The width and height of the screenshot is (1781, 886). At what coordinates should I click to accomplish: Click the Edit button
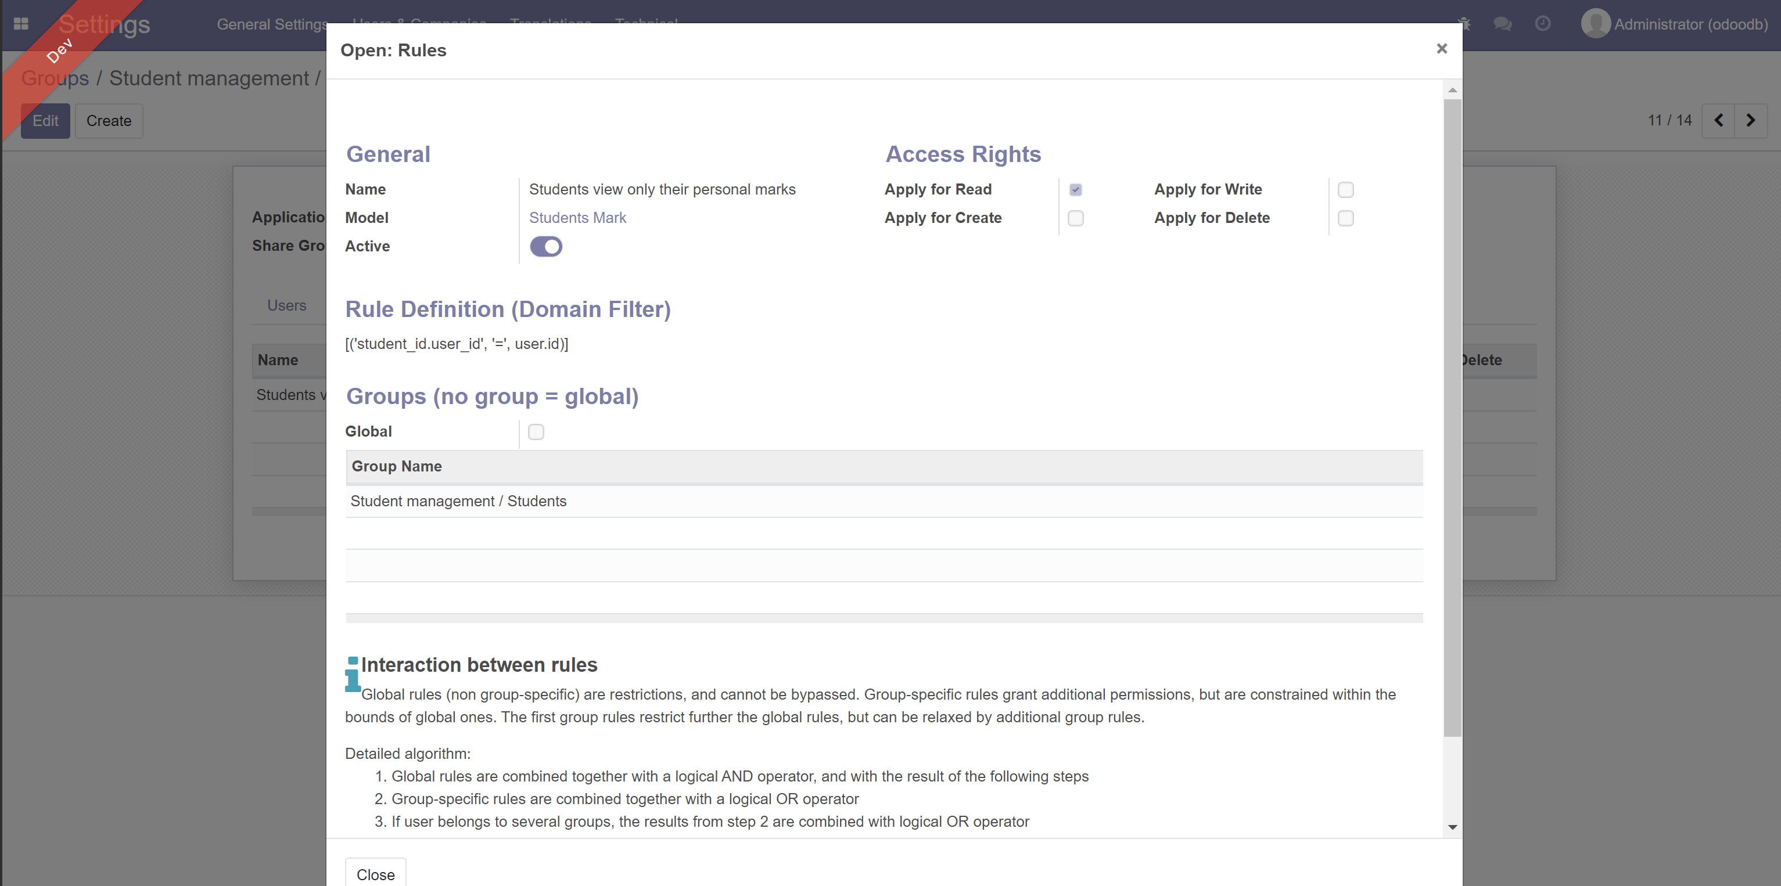[45, 121]
